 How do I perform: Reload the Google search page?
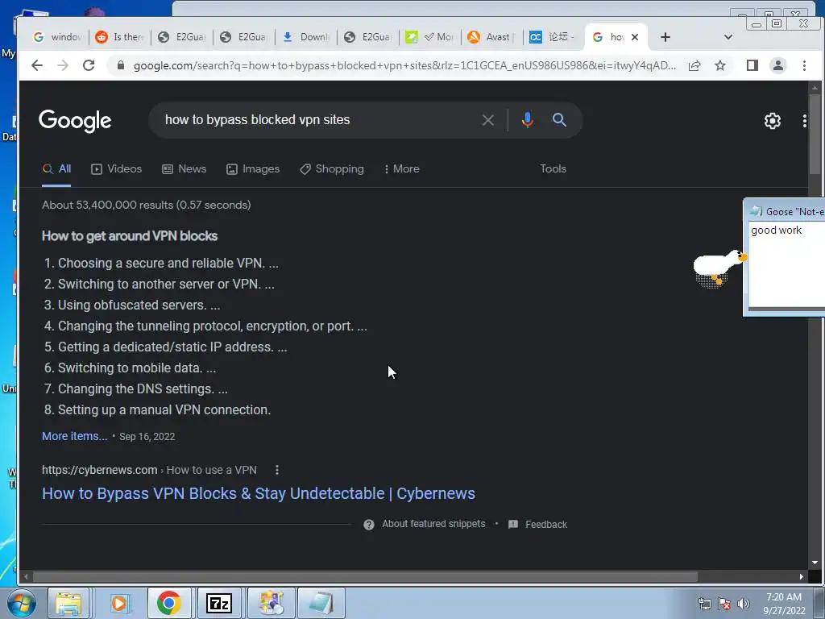(x=89, y=65)
